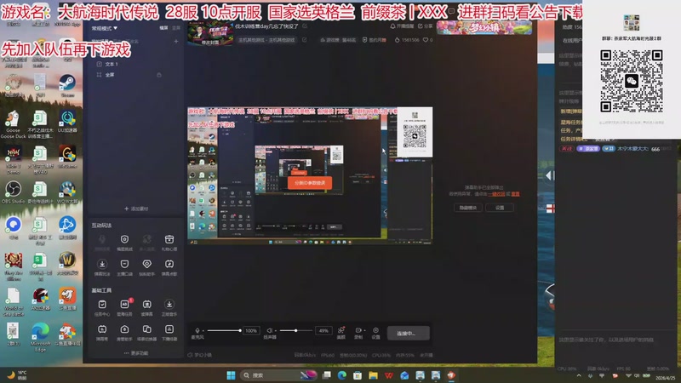
Task: Click the orange 一键重启 link
Action: coord(496,194)
